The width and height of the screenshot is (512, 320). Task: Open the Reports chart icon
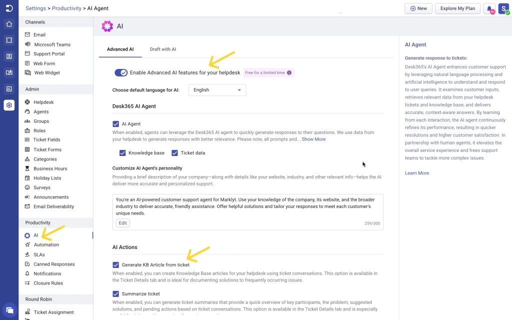pyautogui.click(x=9, y=89)
